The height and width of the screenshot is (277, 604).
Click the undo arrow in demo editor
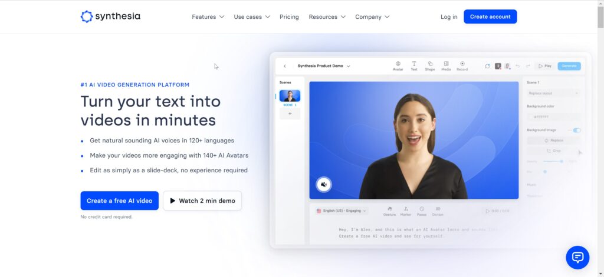pos(518,66)
